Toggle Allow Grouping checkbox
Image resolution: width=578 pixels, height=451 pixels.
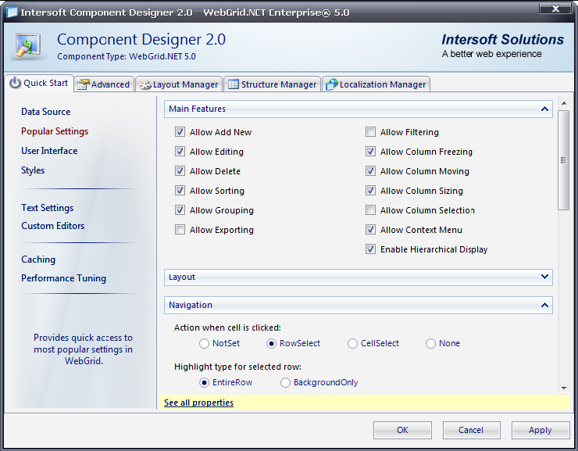tap(180, 210)
